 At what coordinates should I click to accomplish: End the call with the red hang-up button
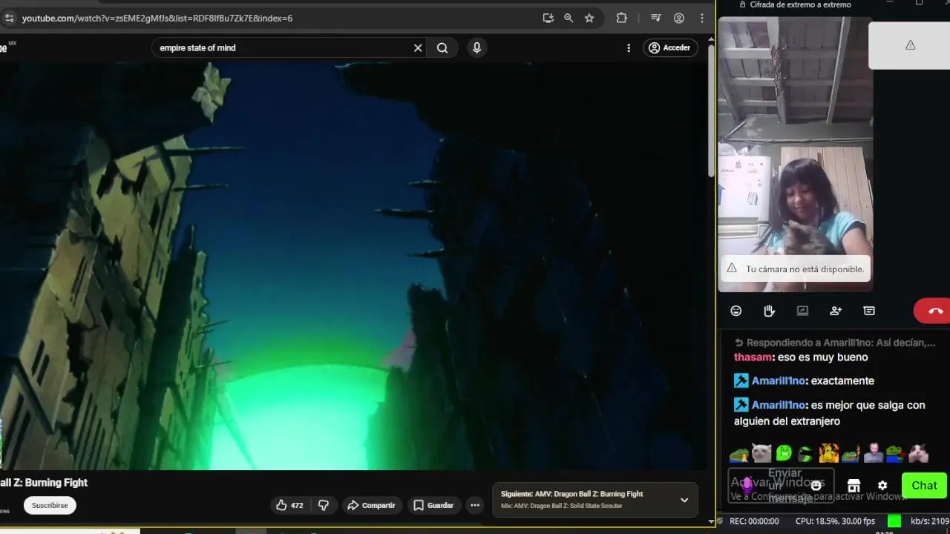[x=932, y=311]
